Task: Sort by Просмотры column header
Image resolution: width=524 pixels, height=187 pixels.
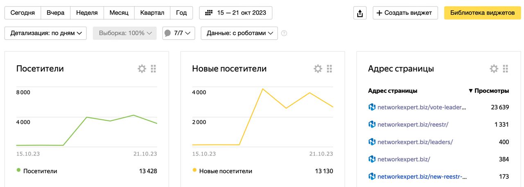Action: coord(489,91)
